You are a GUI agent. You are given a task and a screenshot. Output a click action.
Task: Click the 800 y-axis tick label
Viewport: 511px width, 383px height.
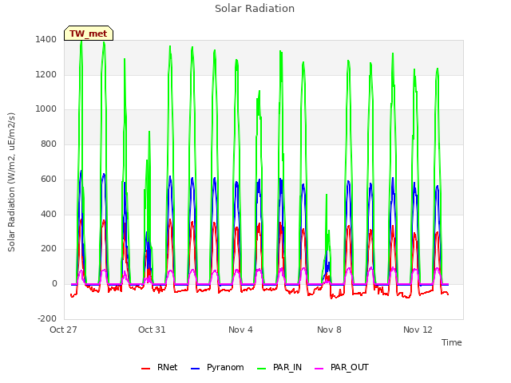point(49,144)
